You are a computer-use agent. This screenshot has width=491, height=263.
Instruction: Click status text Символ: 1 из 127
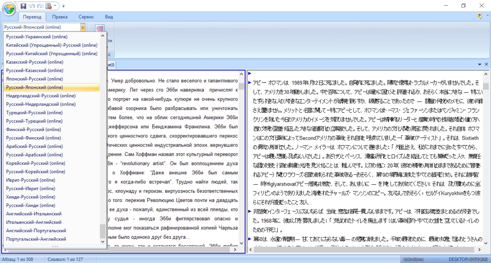pyautogui.click(x=65, y=259)
